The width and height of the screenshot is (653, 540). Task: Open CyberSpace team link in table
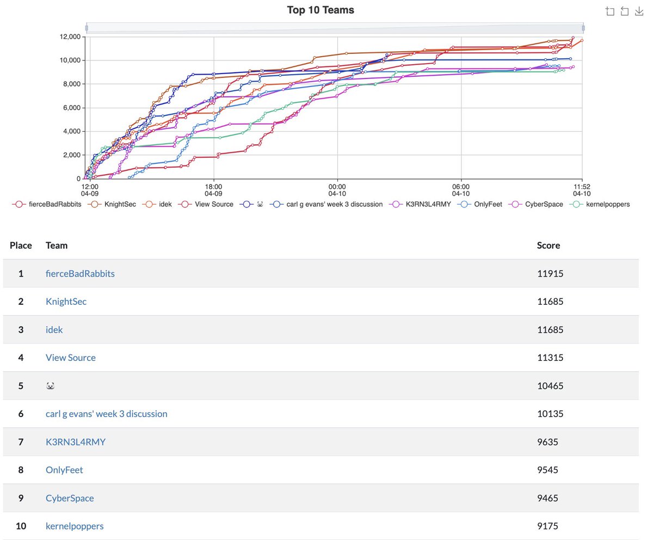(x=70, y=498)
